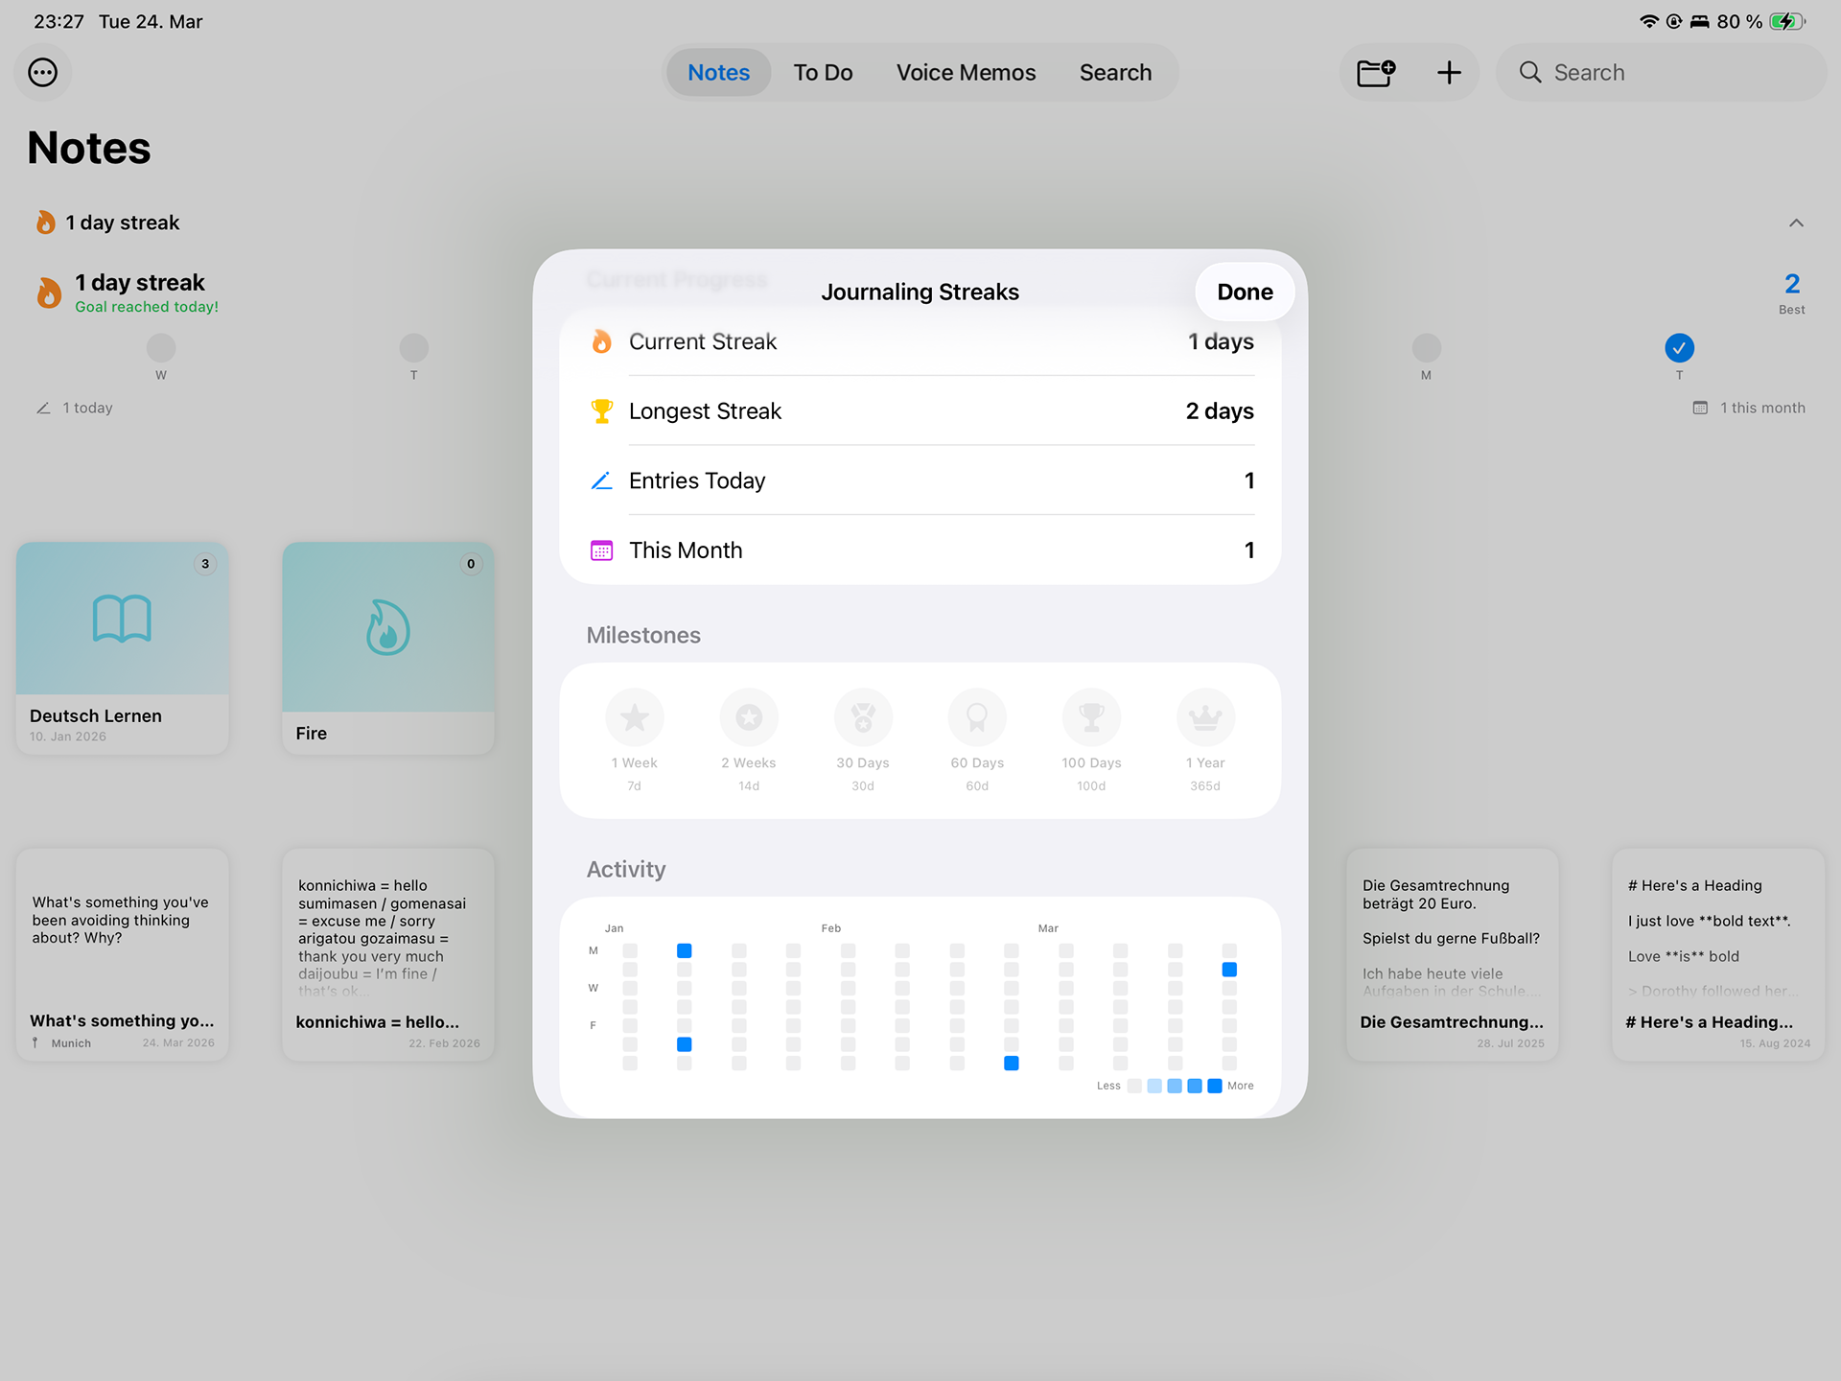Tap the blue checked Tuesday day circle
1841x1381 pixels.
1679,347
